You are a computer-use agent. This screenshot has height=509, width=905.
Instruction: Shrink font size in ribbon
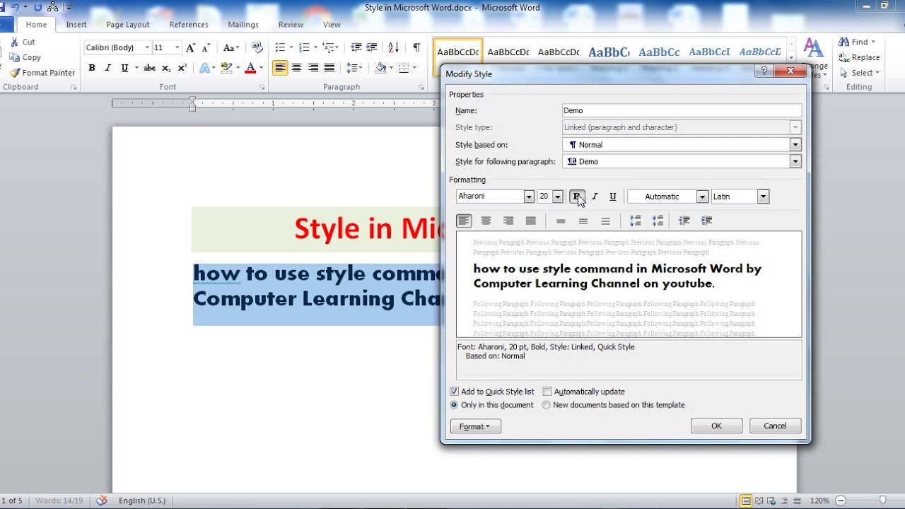tap(206, 47)
